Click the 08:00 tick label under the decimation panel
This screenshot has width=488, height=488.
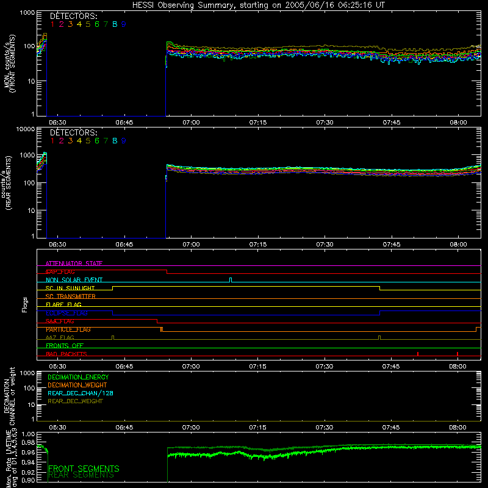457,428
